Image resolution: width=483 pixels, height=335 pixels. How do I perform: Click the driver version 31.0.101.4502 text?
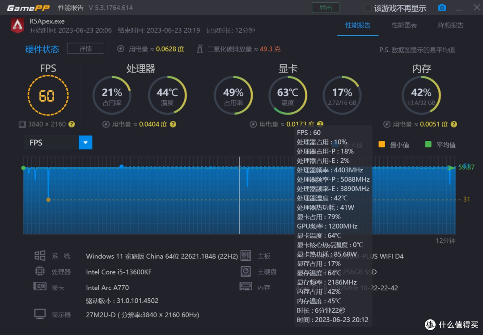[122, 301]
